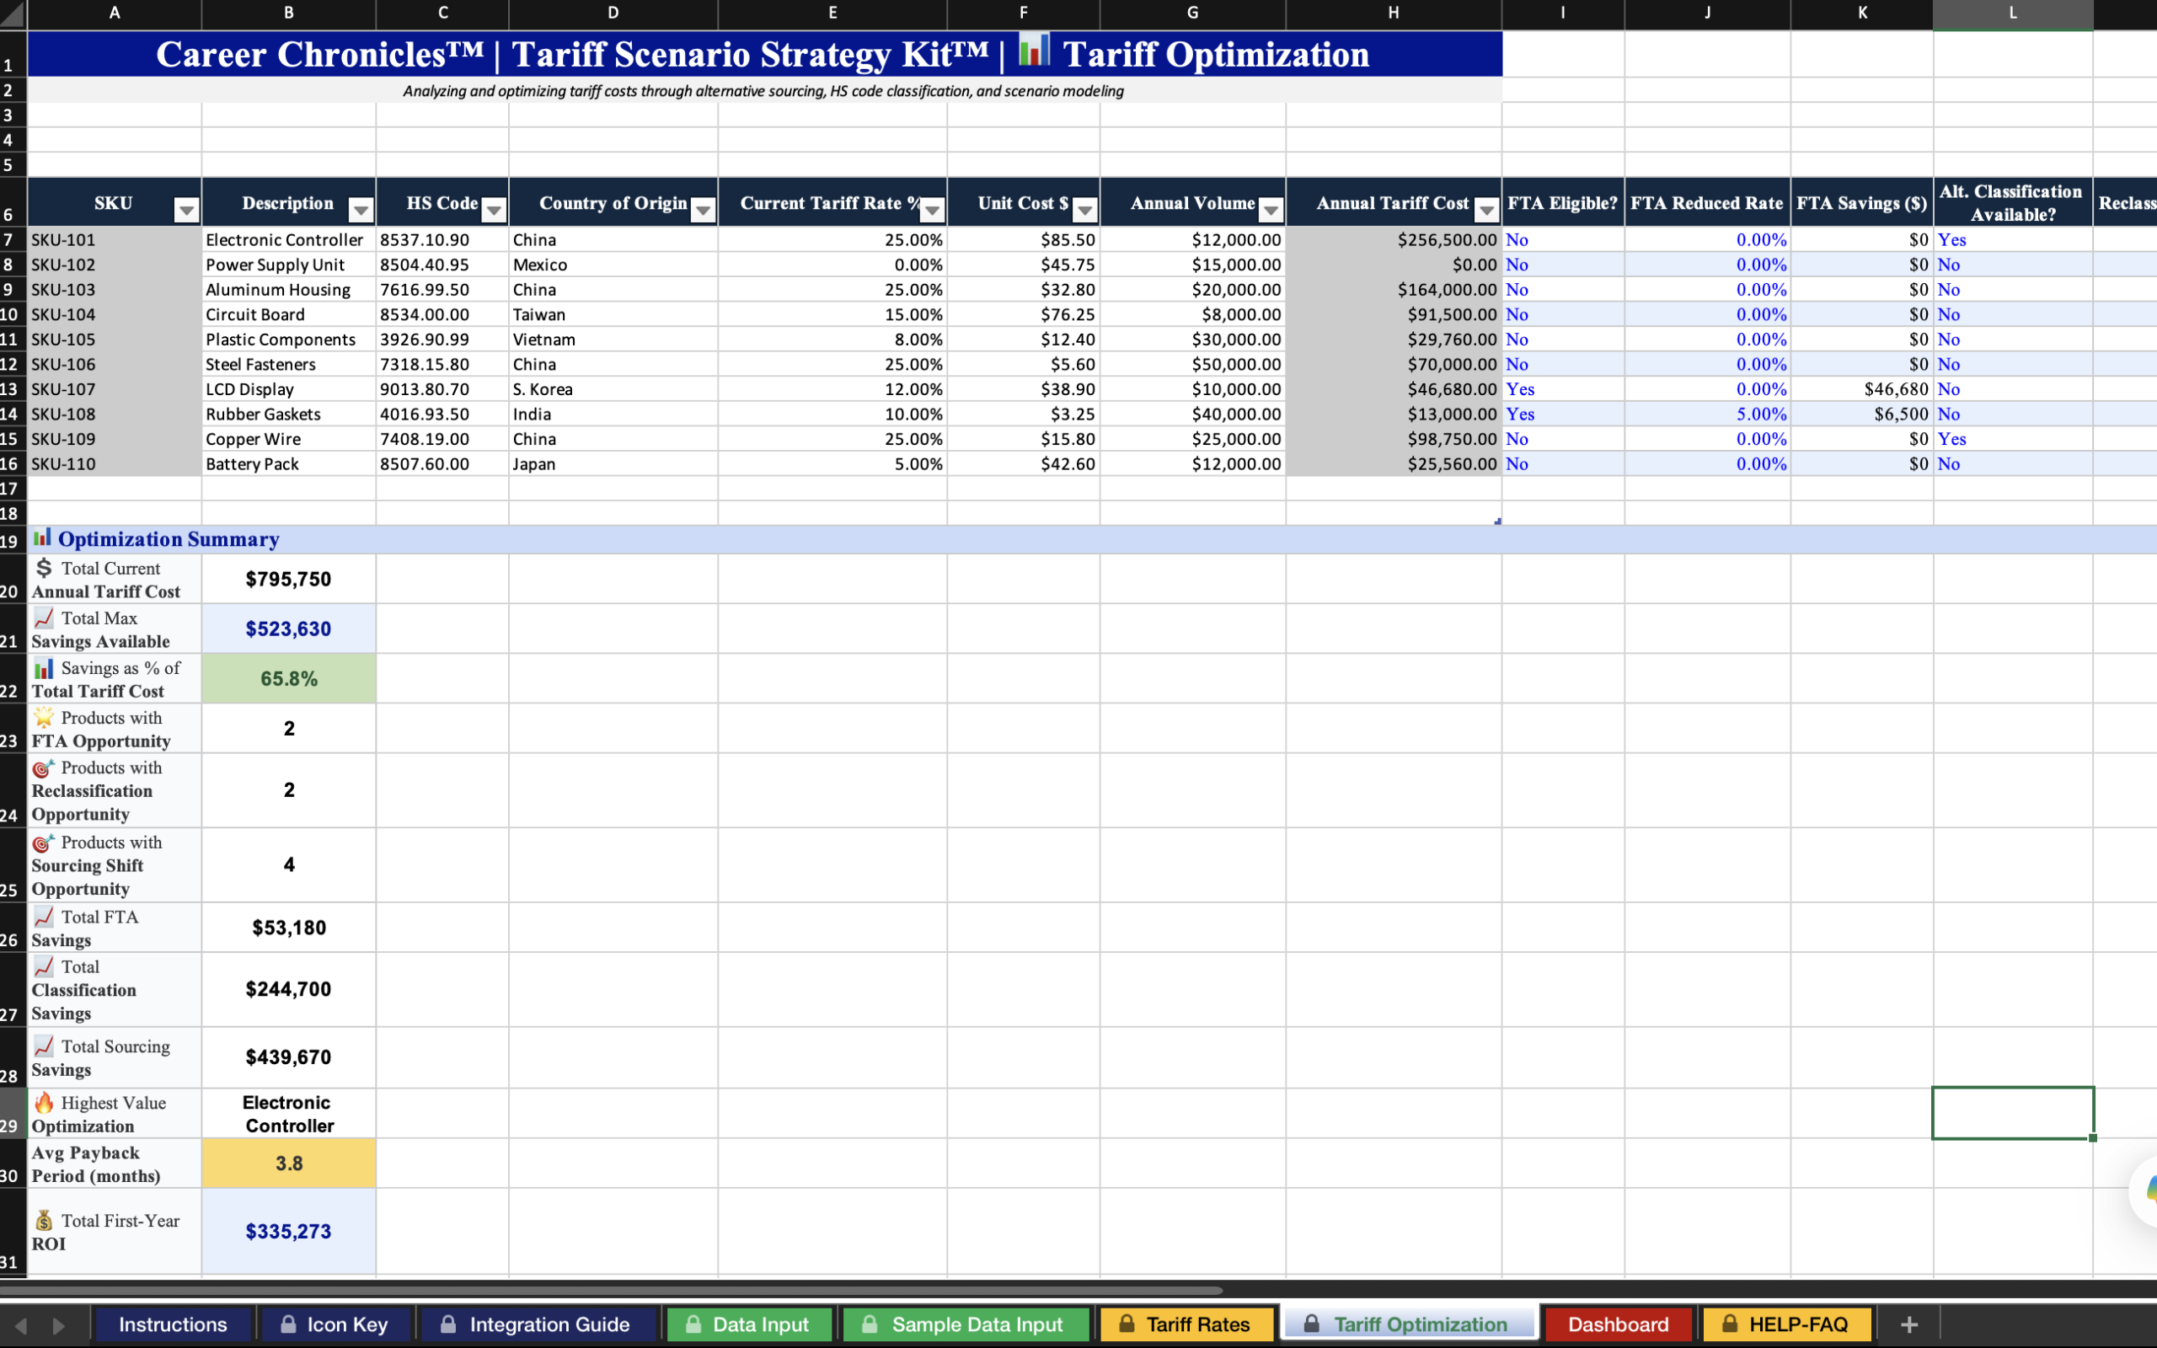Click the trend icon next to Total FTA
2157x1348 pixels.
(44, 917)
